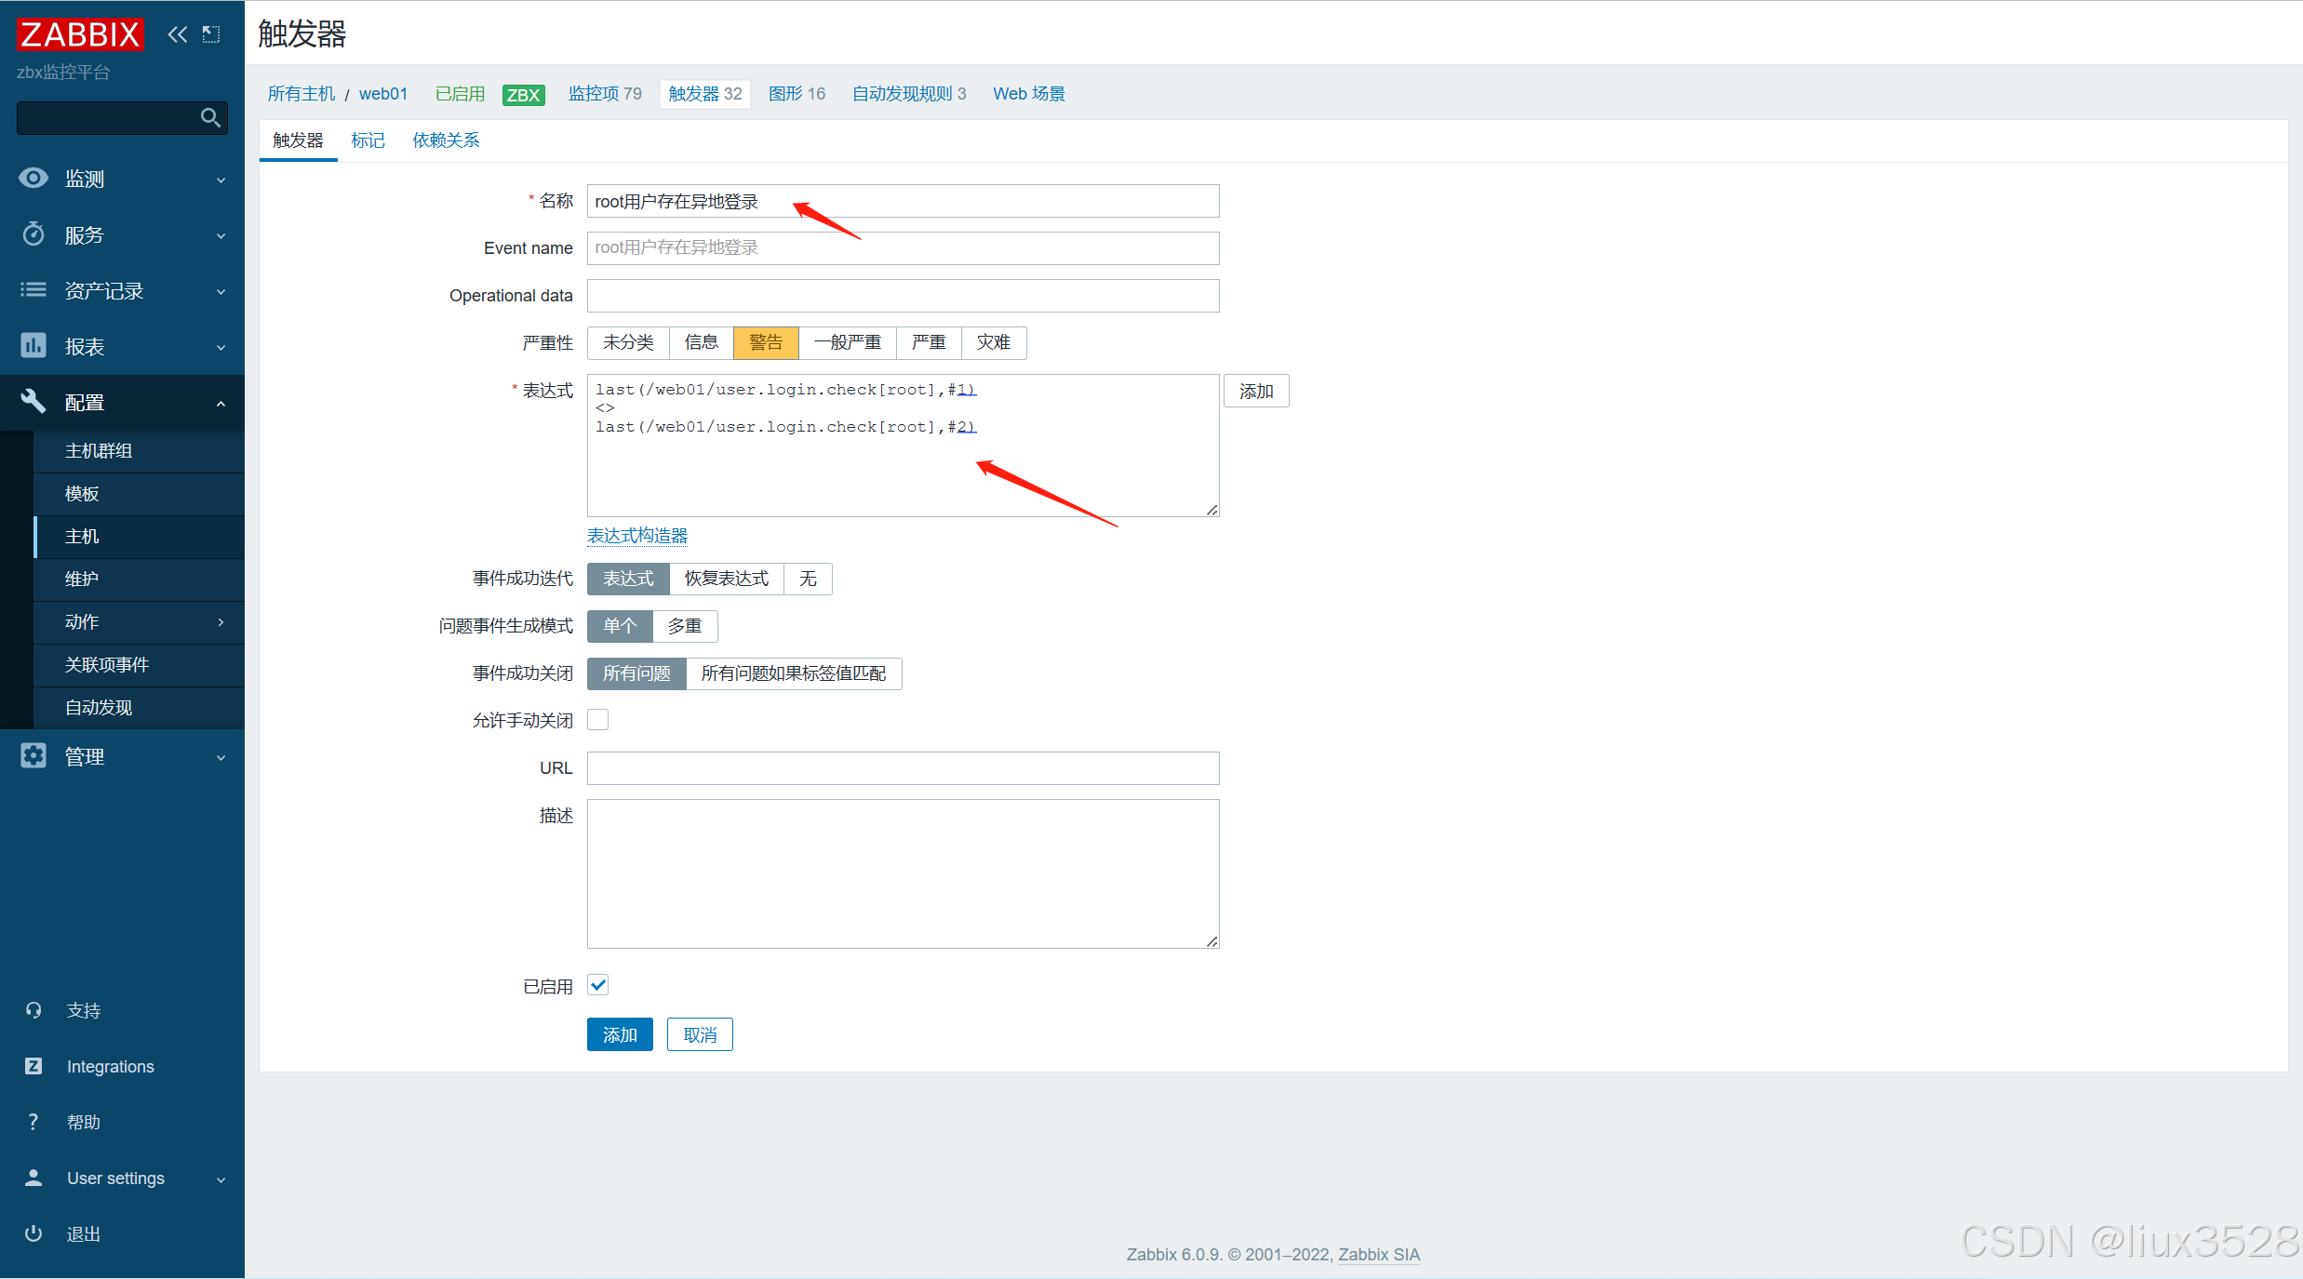The image size is (2303, 1279).
Task: Go to 所有主机 breadcrumb
Action: pos(301,94)
